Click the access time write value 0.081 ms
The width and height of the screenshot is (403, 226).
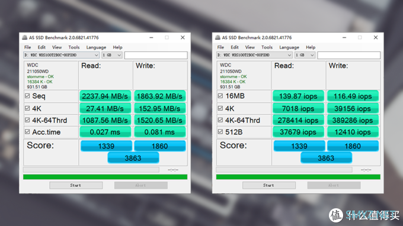(159, 132)
